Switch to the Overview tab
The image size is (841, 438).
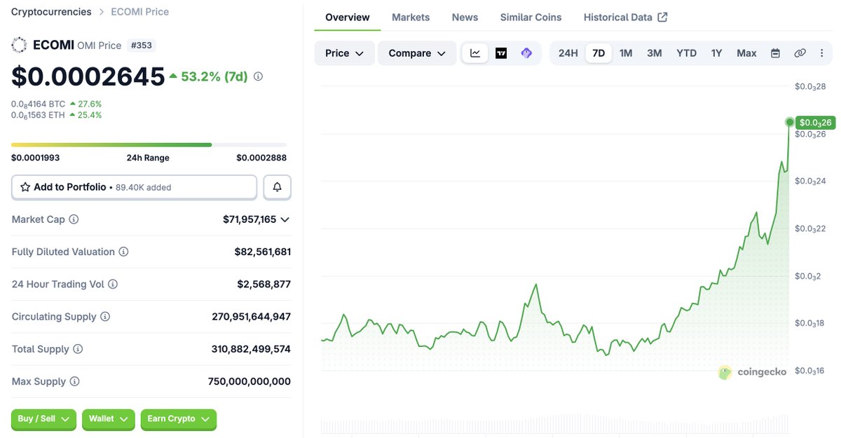pos(348,18)
